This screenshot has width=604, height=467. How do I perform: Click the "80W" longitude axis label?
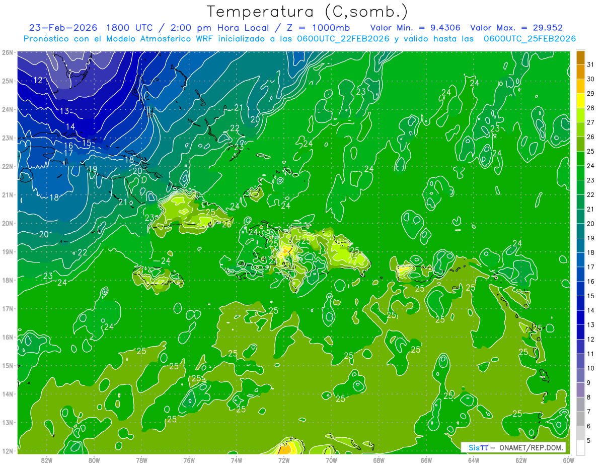click(94, 460)
